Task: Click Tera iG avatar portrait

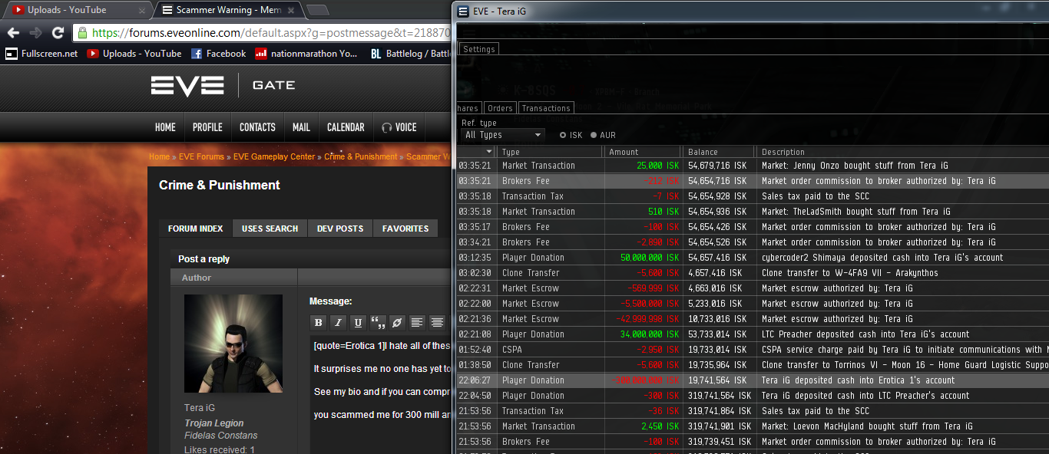Action: 233,344
